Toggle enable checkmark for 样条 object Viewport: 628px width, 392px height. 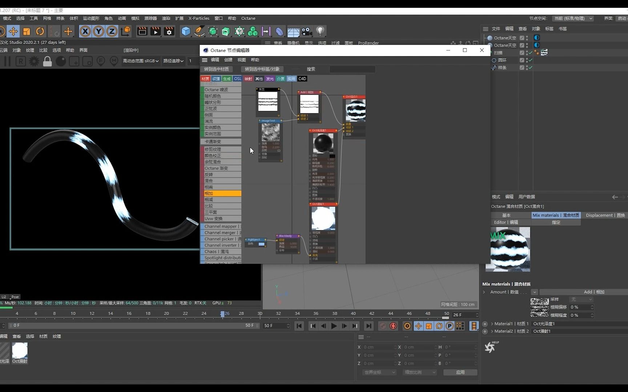[530, 68]
